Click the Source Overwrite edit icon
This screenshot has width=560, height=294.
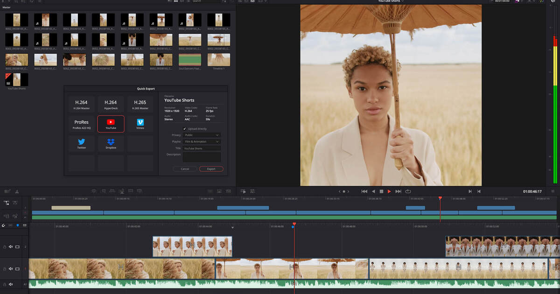tap(140, 191)
